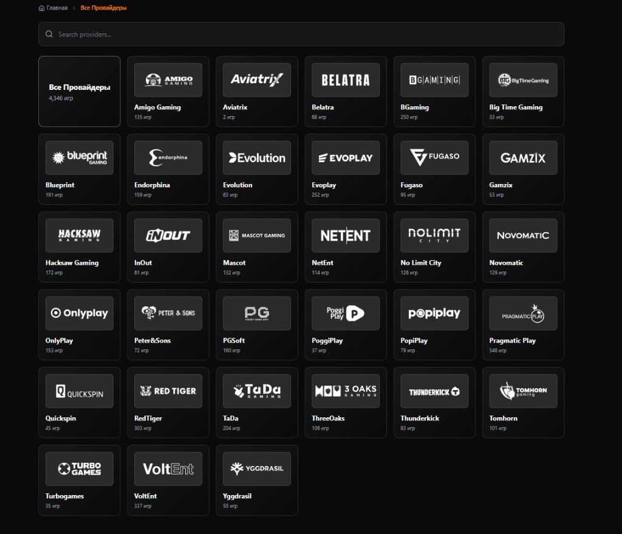Click the home icon in breadcrumb
The image size is (622, 534).
tap(41, 8)
